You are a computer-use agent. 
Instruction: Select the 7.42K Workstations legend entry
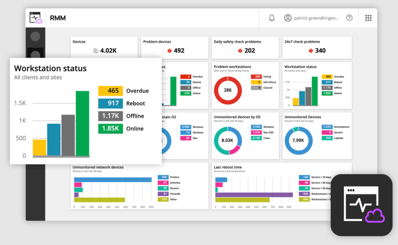[335, 127]
